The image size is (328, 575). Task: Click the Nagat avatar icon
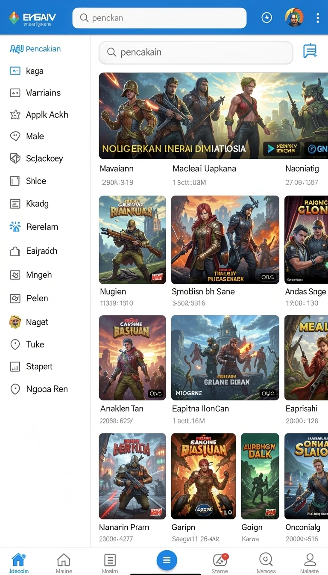pyautogui.click(x=15, y=322)
